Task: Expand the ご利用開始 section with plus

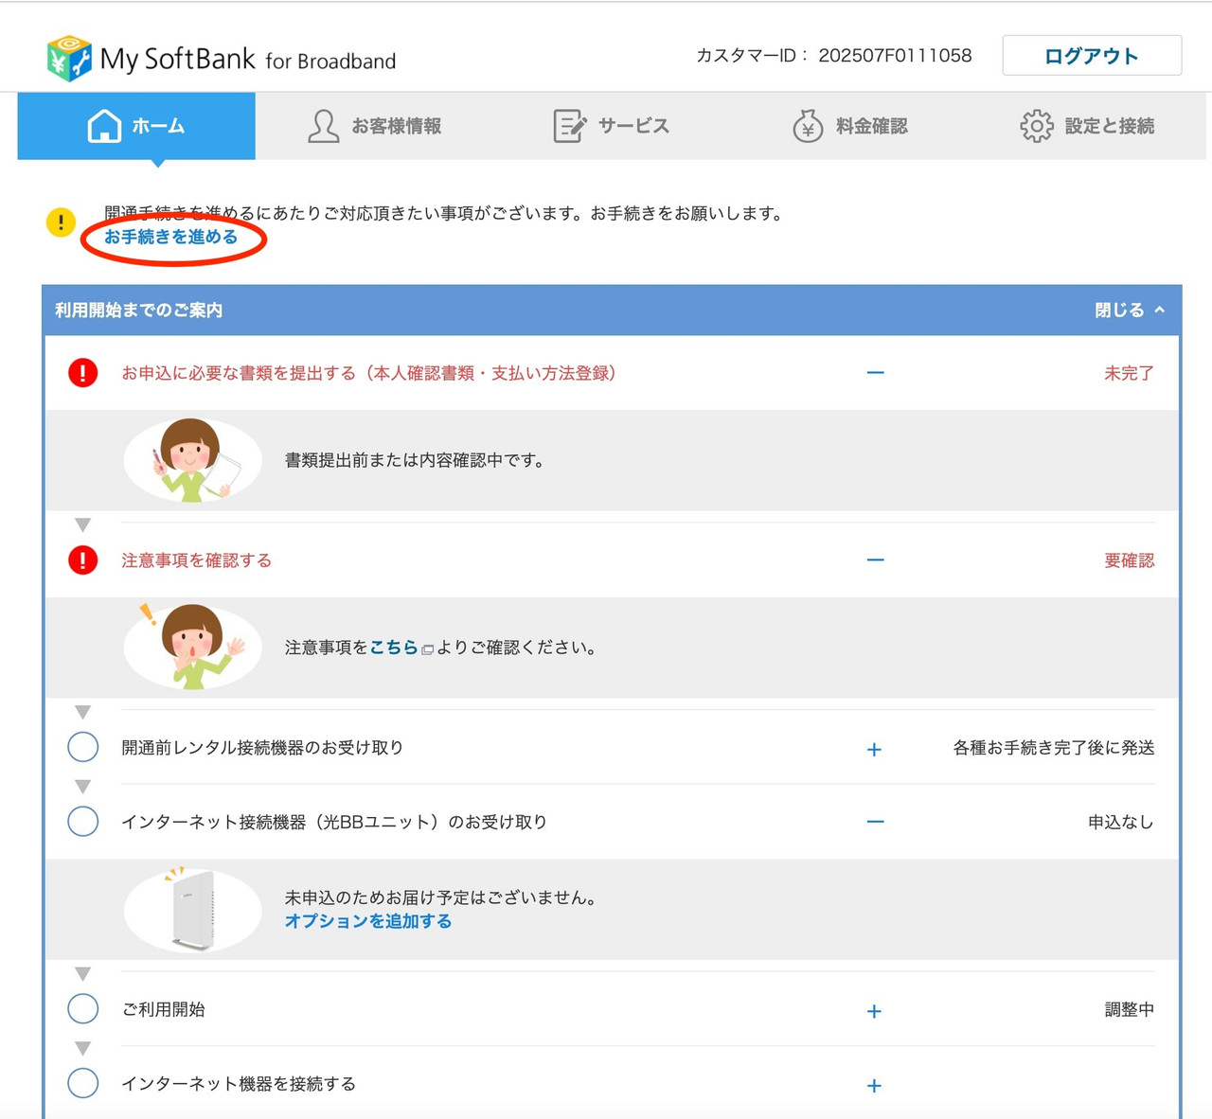Action: 874,1011
